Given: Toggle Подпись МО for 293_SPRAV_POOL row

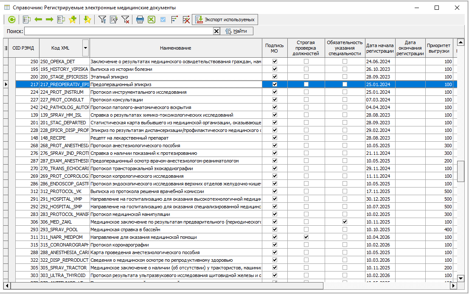Looking at the screenshot, I should point(275,230).
